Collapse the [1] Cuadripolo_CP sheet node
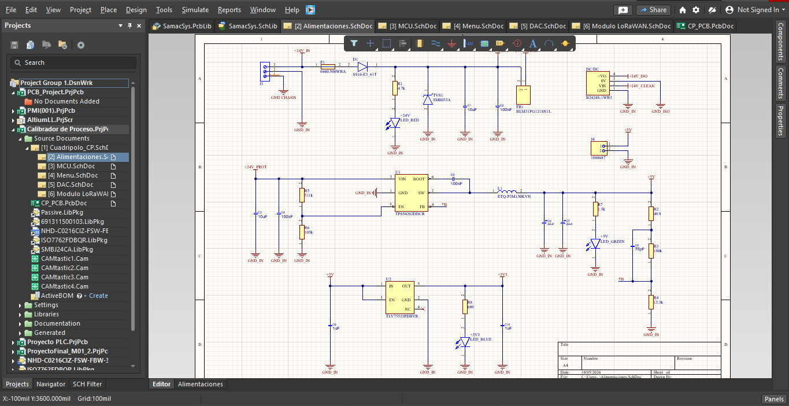Screen dimensions: 789x406 [x=27, y=147]
